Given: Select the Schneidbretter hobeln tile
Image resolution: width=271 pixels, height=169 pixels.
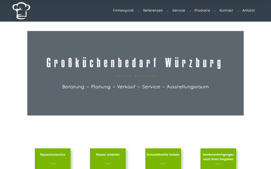Looking at the screenshot, I should (163, 159).
